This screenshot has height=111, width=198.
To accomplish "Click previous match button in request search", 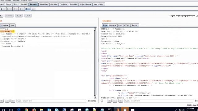I will 2,101.
